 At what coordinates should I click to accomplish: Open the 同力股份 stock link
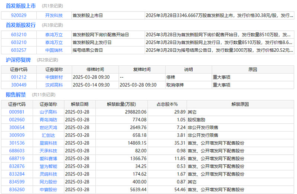(x=48, y=182)
